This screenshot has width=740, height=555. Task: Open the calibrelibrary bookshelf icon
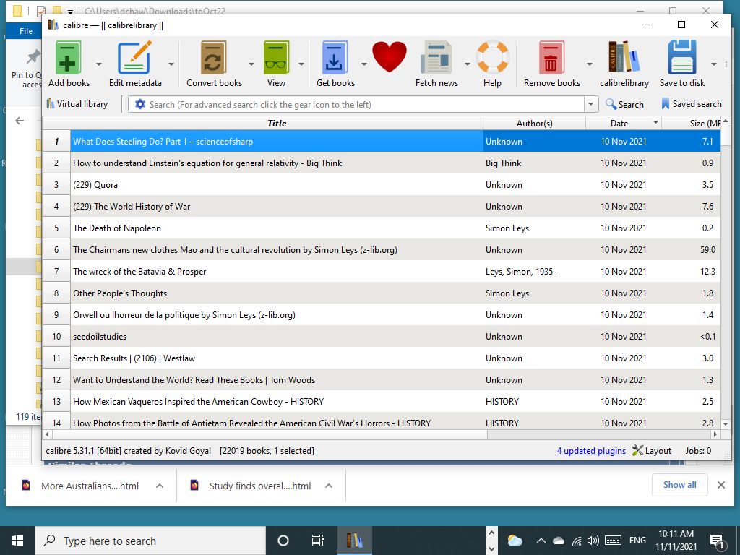(x=624, y=56)
